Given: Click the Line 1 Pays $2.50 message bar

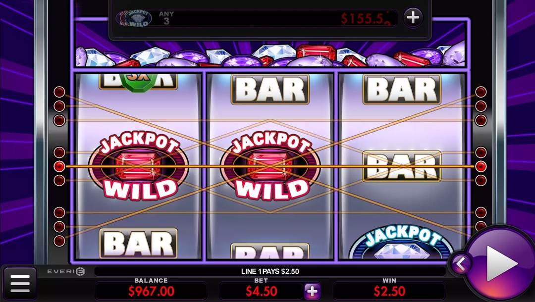Looking at the screenshot, I should point(270,271).
